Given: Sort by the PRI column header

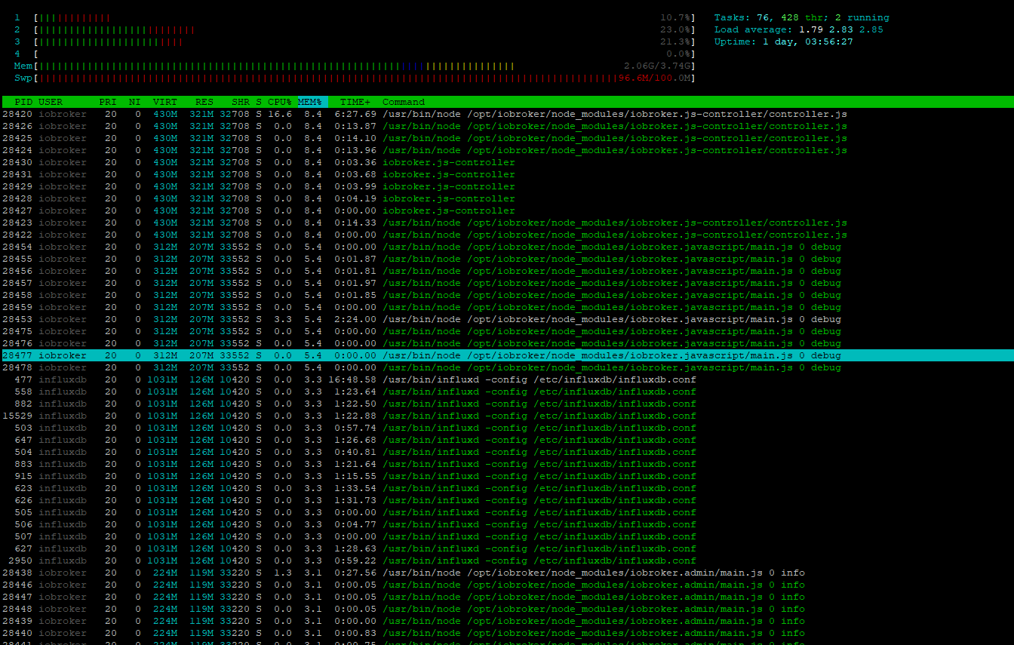Looking at the screenshot, I should click(108, 102).
